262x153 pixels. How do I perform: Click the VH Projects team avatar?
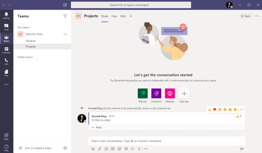(x=78, y=16)
